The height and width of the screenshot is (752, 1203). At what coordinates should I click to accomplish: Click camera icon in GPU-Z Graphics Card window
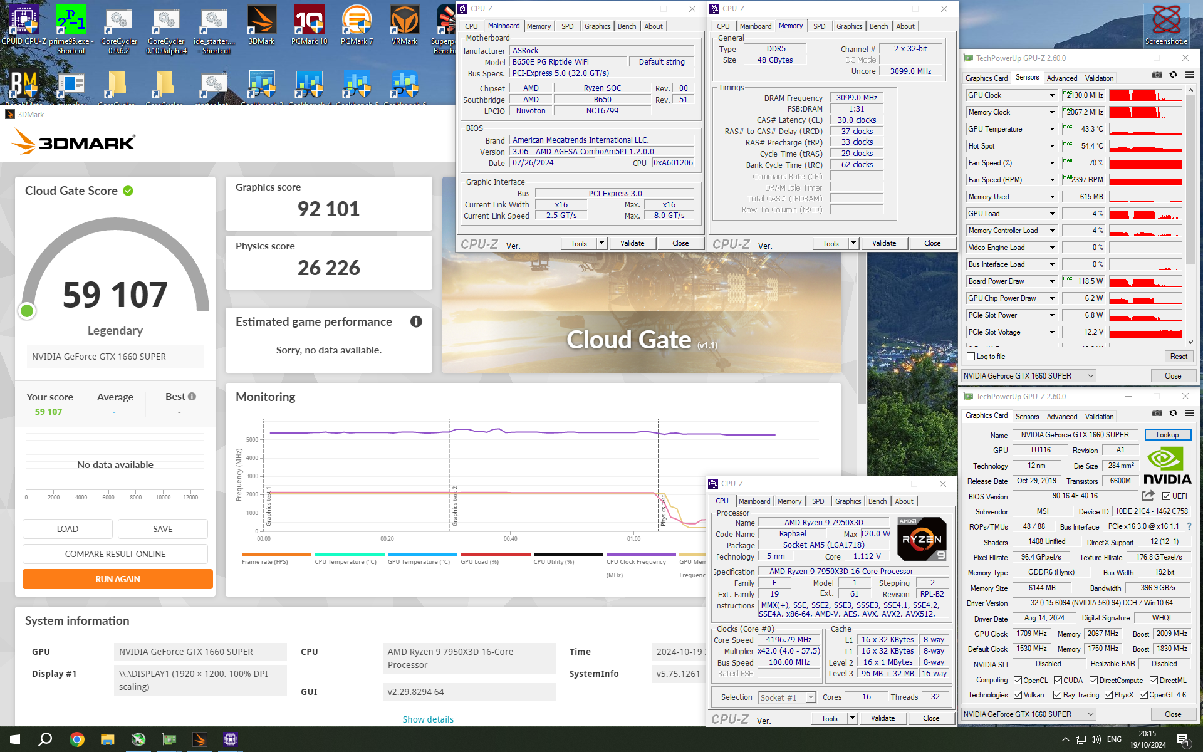click(1157, 414)
